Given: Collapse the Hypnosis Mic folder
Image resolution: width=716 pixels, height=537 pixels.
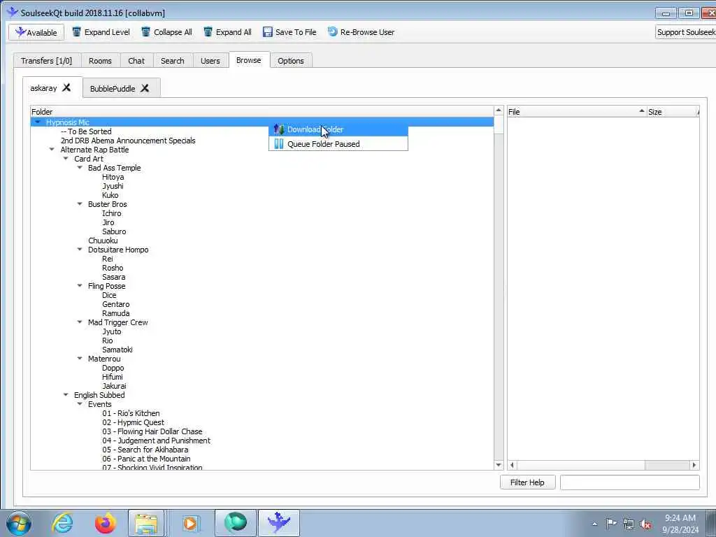Looking at the screenshot, I should coord(38,122).
